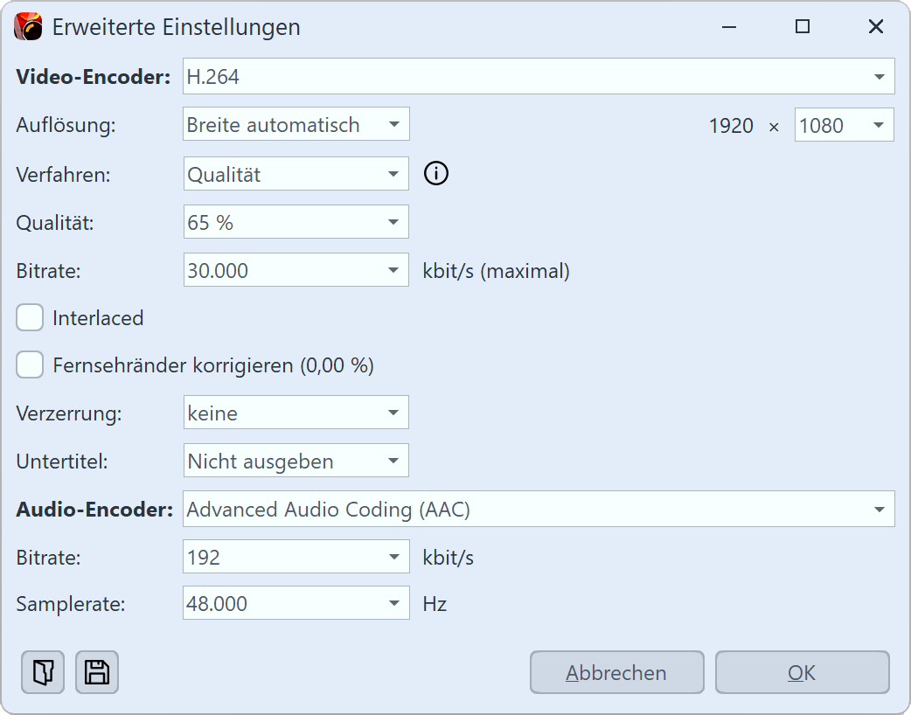The height and width of the screenshot is (715, 911).
Task: Enable the Interlaced checkbox
Action: [x=31, y=318]
